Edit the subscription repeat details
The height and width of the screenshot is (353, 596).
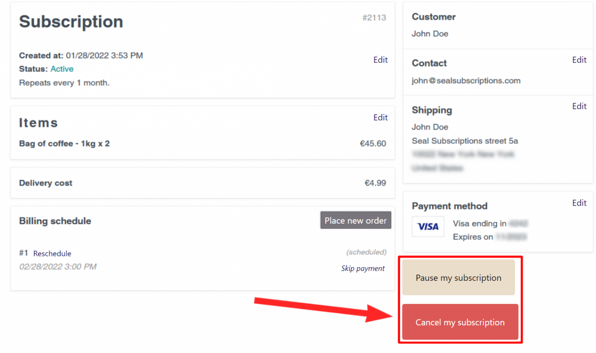point(380,60)
